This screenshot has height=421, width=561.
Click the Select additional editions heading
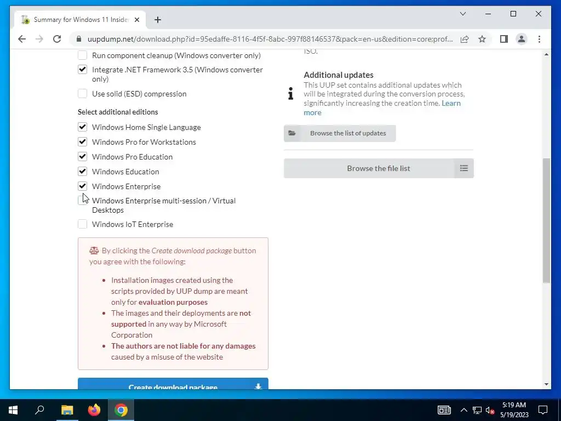click(x=118, y=112)
